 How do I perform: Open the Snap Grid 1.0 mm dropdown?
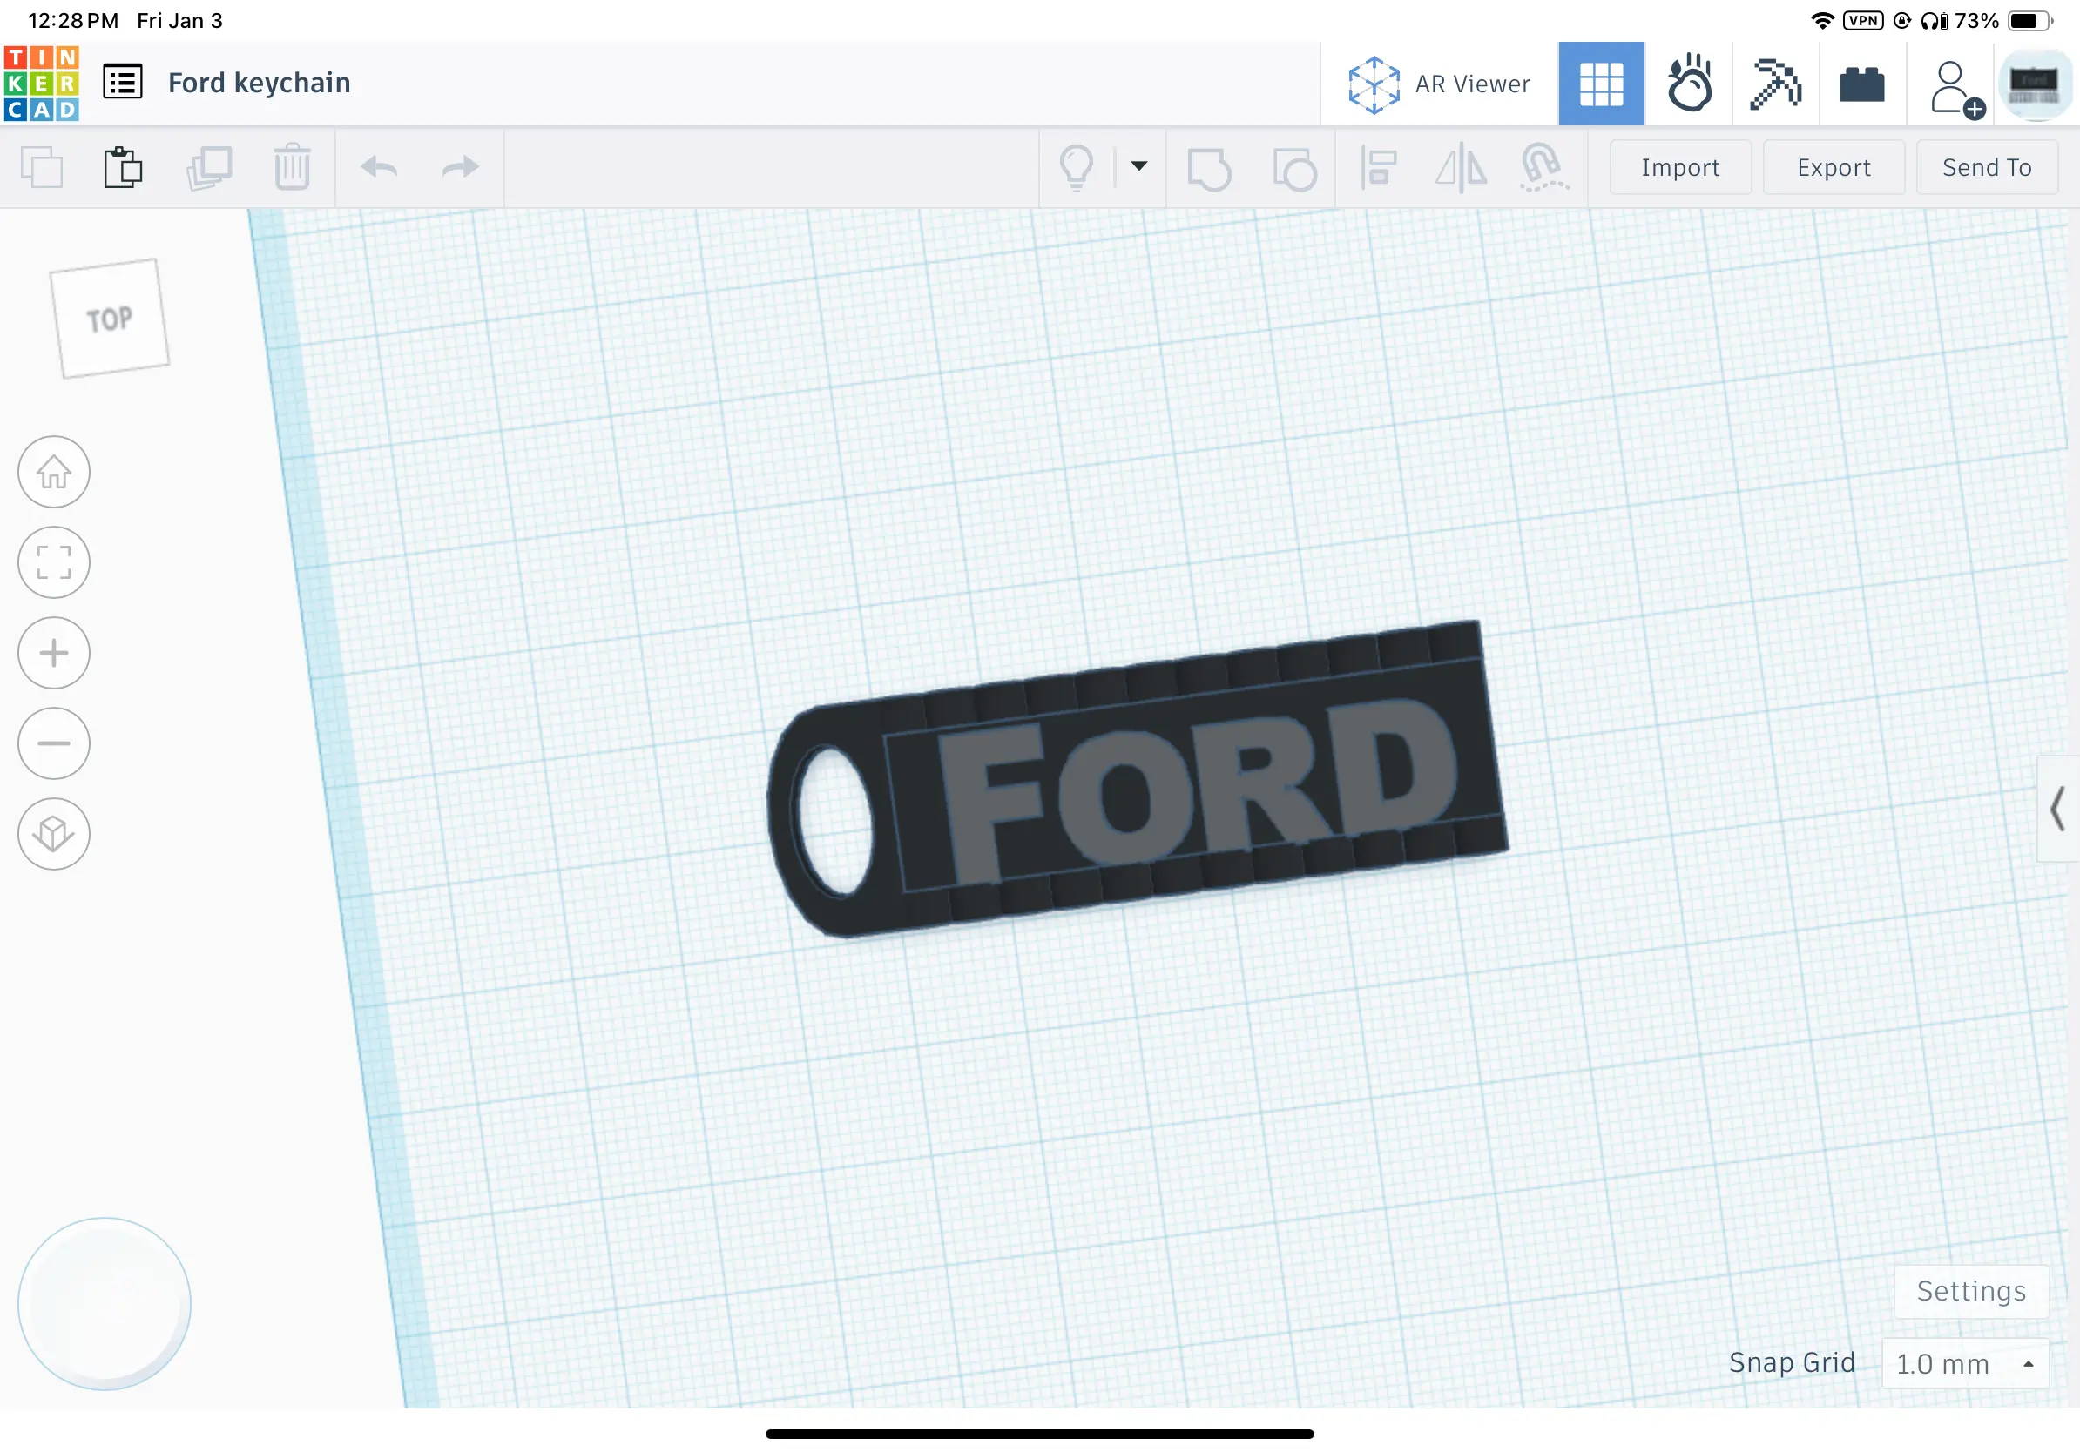(x=1964, y=1363)
